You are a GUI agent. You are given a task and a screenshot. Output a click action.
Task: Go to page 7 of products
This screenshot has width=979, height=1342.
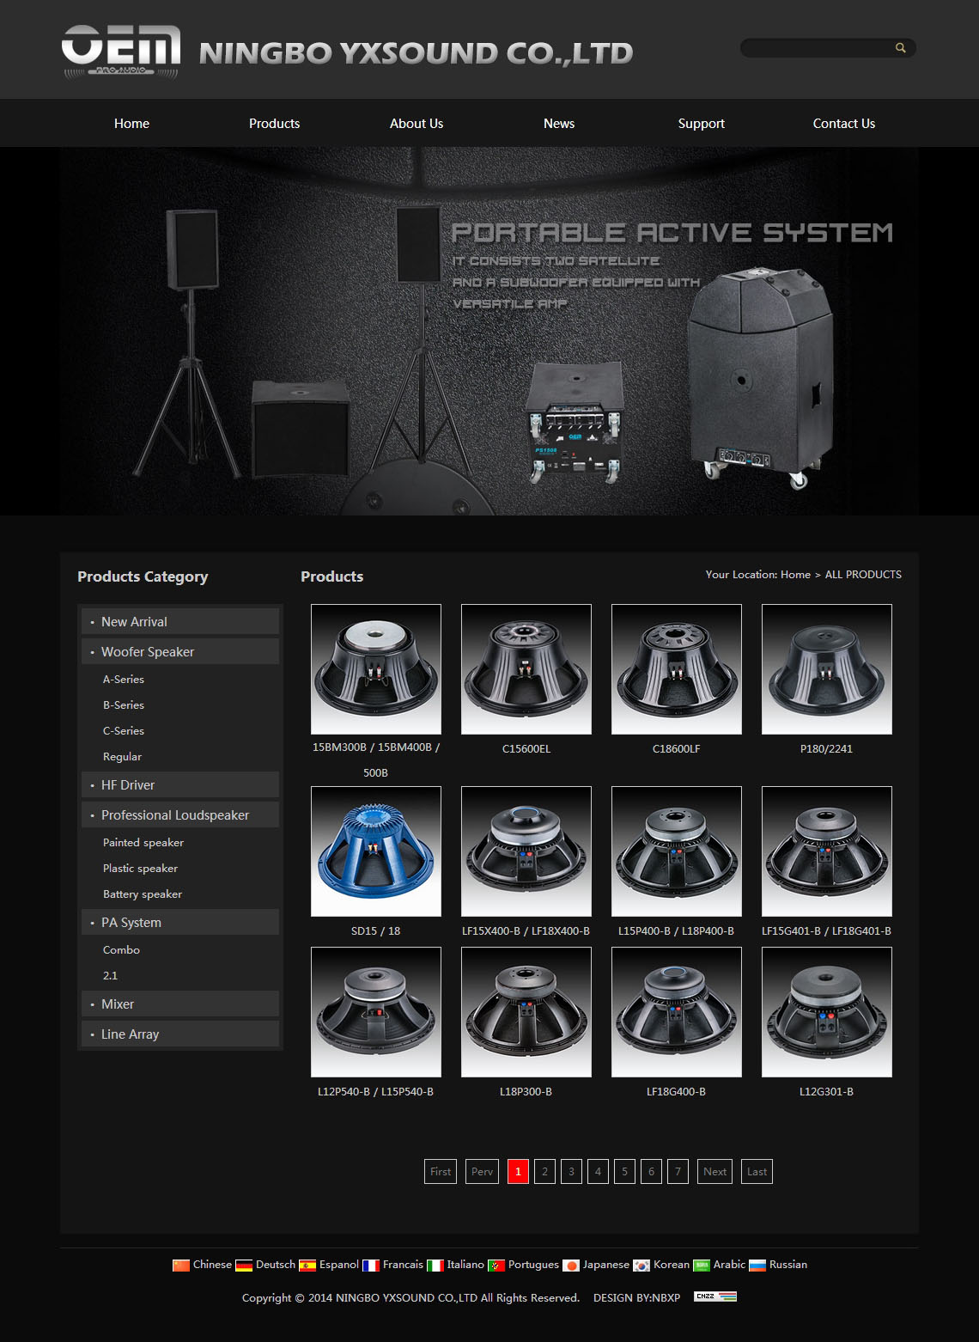click(678, 1171)
